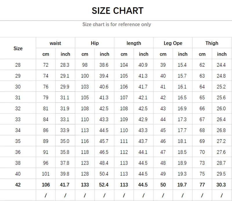This screenshot has height=201, width=232.
Task: Click the SIZE CHART title
Action: [117, 11]
